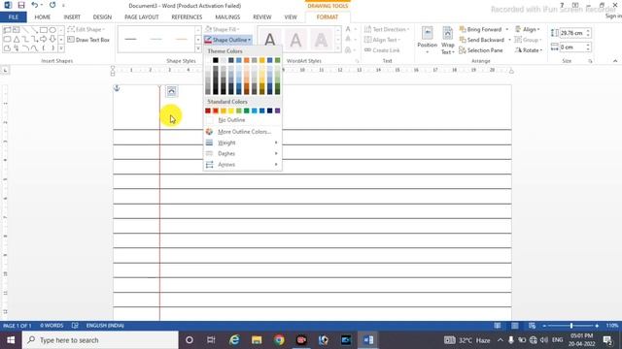Switch to the MAILINGS tab
The height and width of the screenshot is (349, 622).
(x=227, y=17)
